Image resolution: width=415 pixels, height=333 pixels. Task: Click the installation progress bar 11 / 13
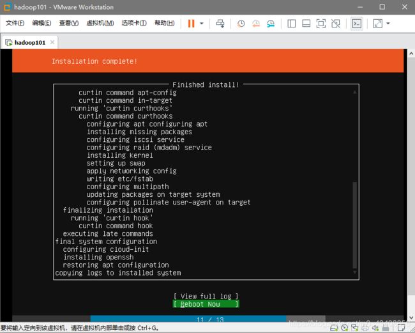207,319
